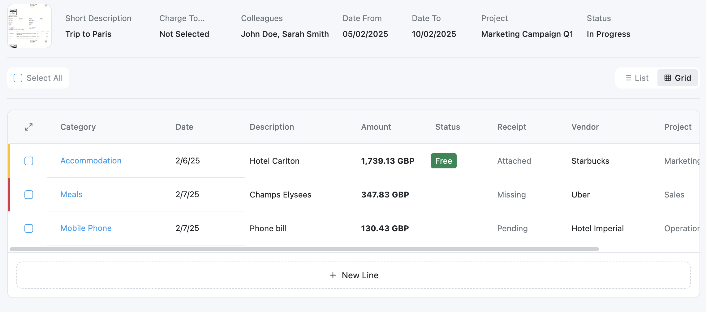Click the green Free status badge
The height and width of the screenshot is (312, 706).
point(444,161)
